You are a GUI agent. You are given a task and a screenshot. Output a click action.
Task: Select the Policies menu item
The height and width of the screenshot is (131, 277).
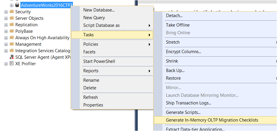112,44
